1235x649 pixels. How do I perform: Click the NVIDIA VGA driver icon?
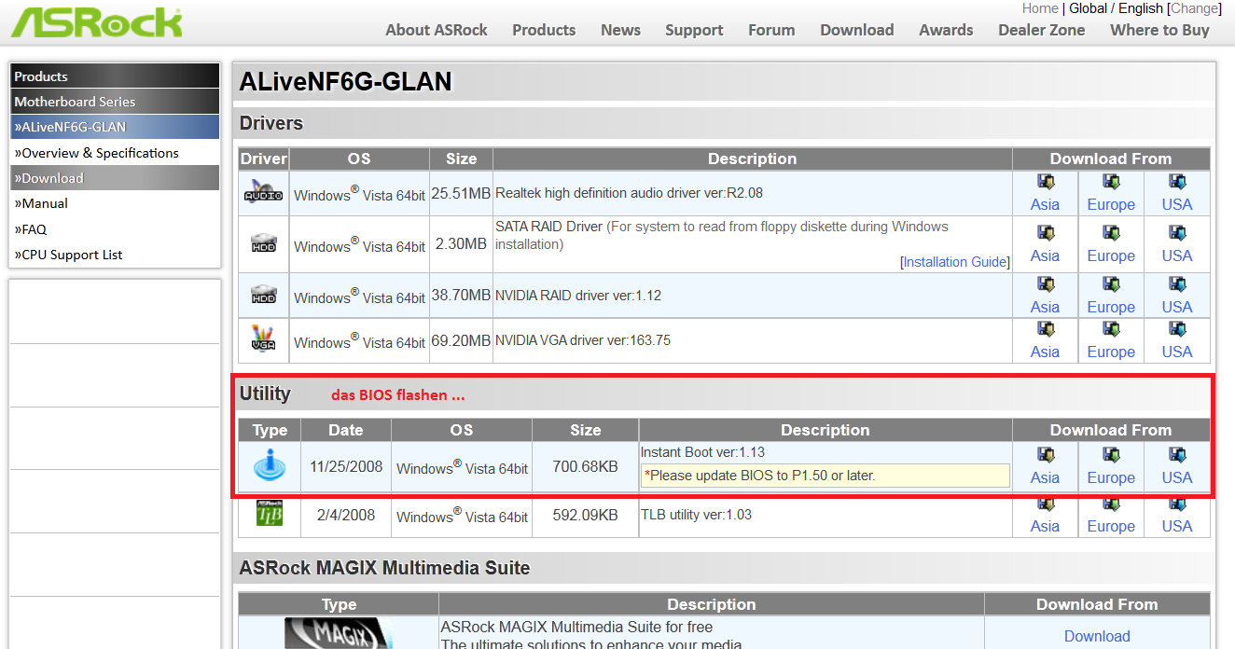tap(263, 340)
